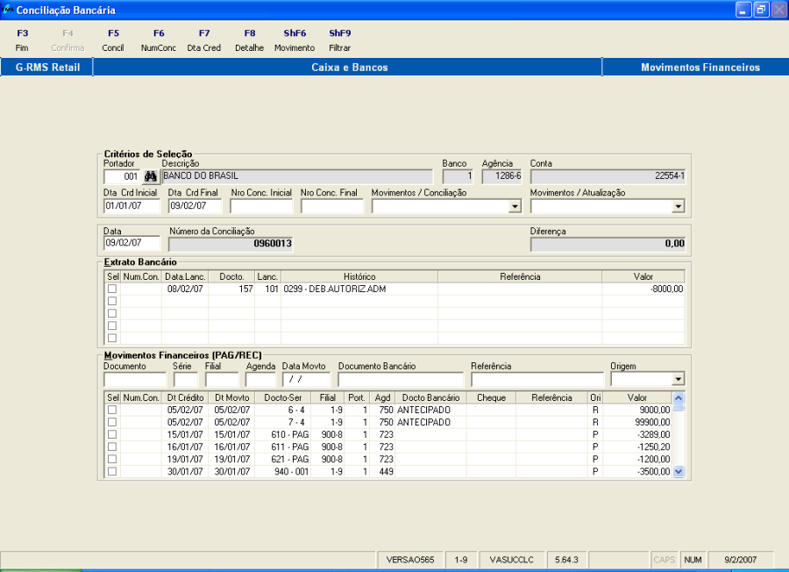Tick the checkbox for the 9000,00 movement
The height and width of the screenshot is (572, 789).
tap(112, 410)
